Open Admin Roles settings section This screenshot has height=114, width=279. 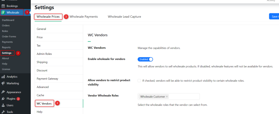[59, 54]
